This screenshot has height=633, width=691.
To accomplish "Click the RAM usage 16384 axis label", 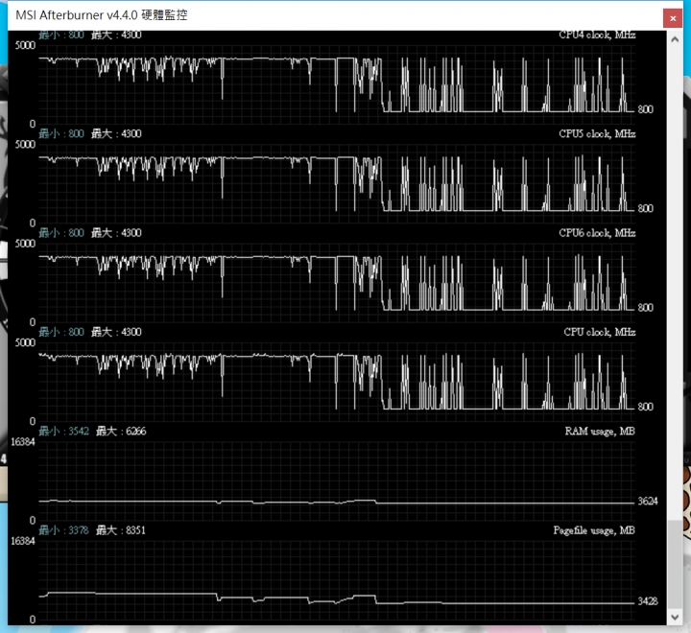I will pyautogui.click(x=23, y=442).
